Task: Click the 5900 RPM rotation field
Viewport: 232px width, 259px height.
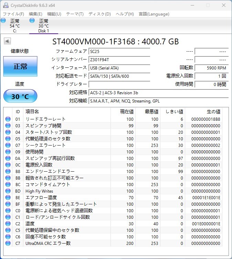Action: [211, 68]
